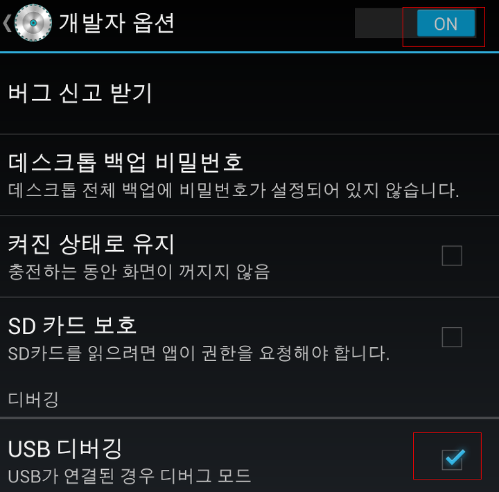This screenshot has width=499, height=492.
Task: Select the USB 디버깅 label
Action: point(65,449)
